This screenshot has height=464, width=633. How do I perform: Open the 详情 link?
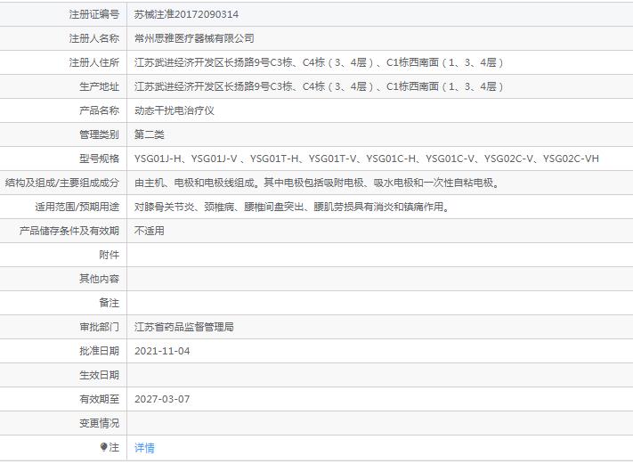pos(144,447)
